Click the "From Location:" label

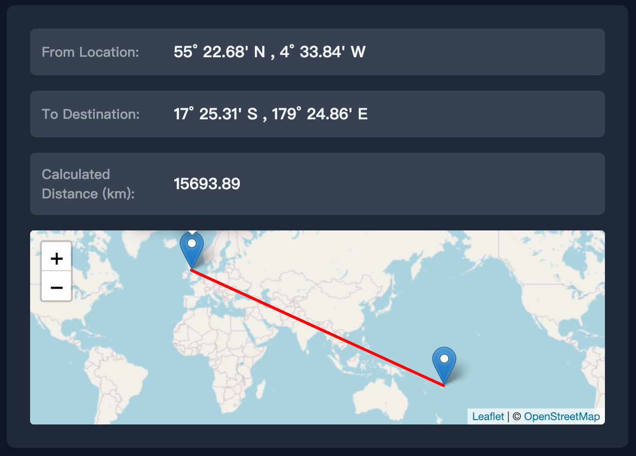[x=90, y=52]
